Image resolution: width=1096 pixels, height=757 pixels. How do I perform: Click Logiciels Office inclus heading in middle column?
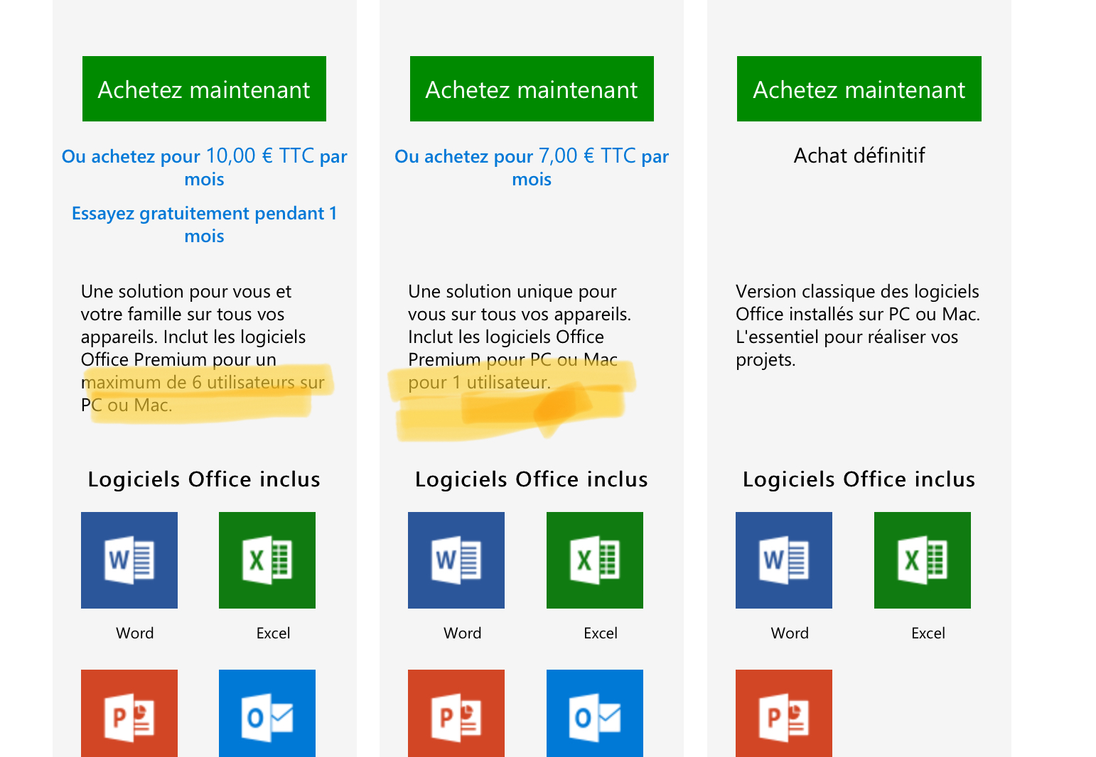click(532, 479)
